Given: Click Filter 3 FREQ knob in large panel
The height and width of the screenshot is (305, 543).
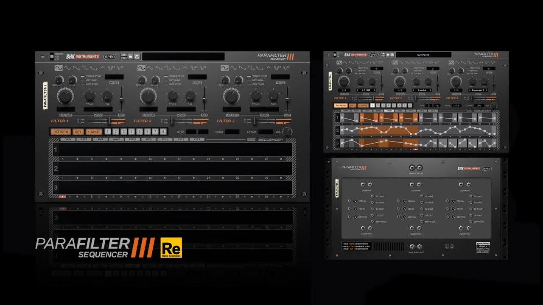Looking at the screenshot, I should 256,96.
